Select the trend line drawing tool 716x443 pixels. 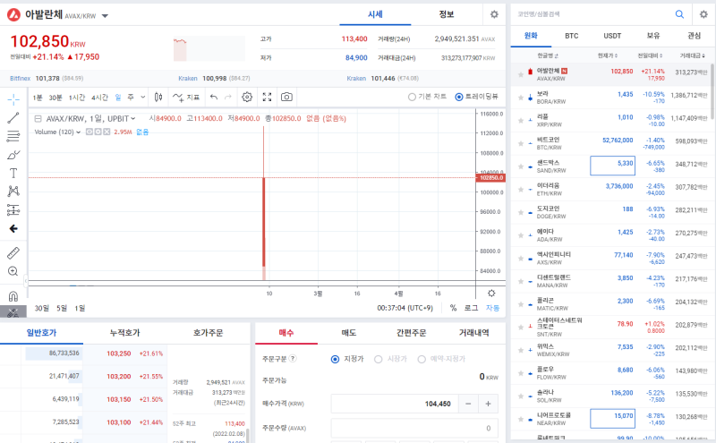click(x=13, y=118)
